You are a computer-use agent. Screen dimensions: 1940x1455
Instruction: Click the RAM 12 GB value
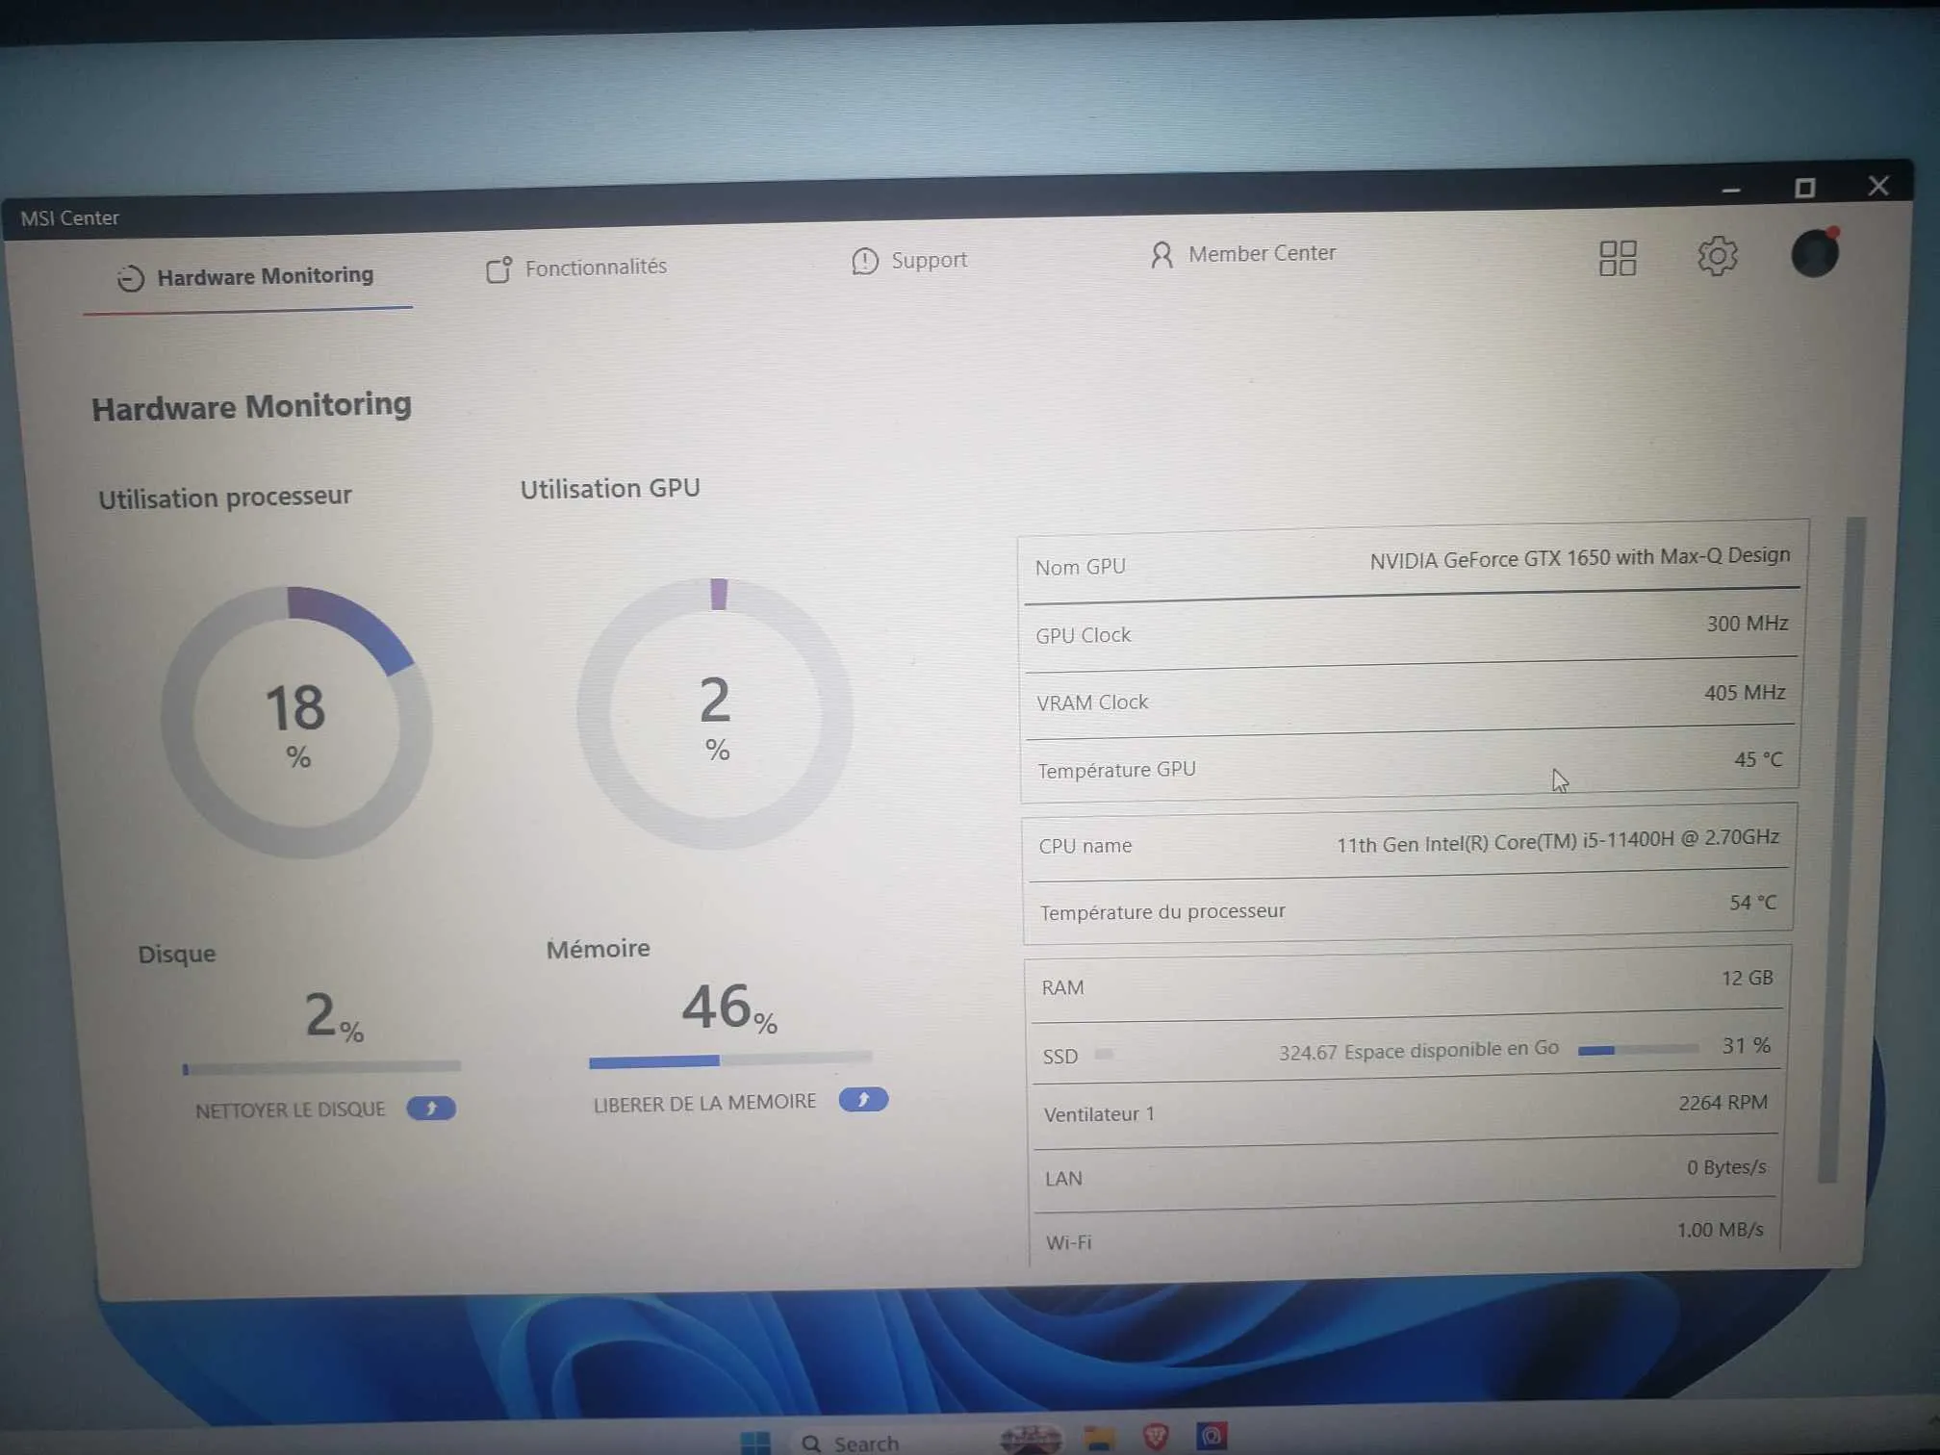1748,978
